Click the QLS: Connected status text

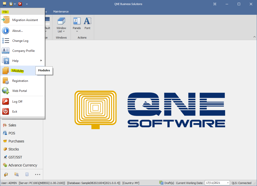(241, 183)
